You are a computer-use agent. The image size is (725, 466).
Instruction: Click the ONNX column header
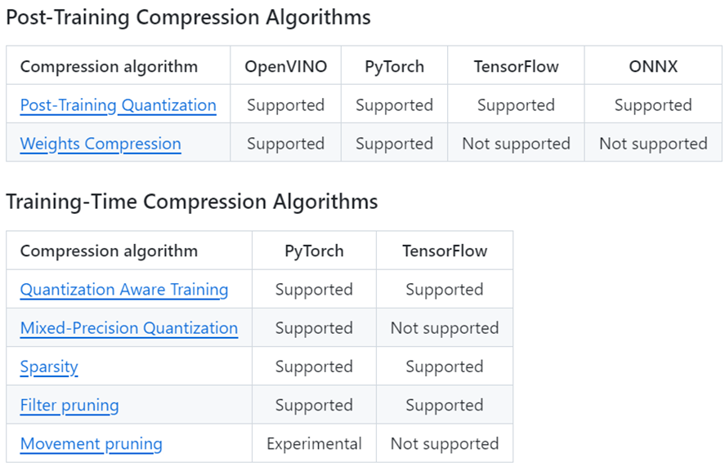[653, 67]
